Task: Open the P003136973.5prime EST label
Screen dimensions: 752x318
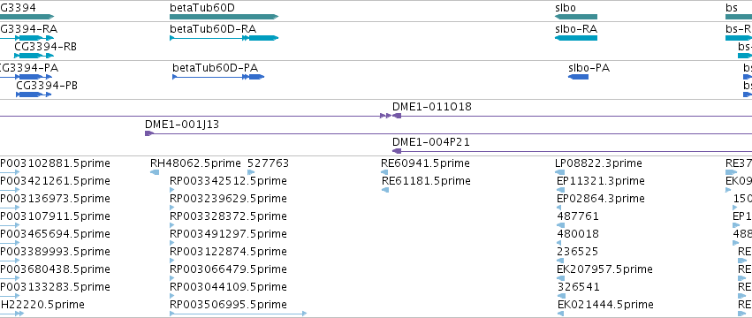Action: pos(55,199)
